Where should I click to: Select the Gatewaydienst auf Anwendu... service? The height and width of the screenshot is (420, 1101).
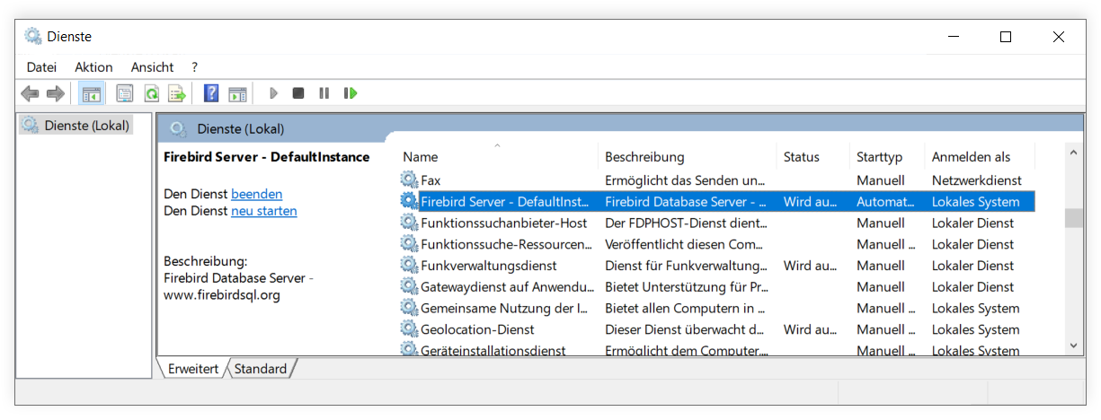click(717, 287)
